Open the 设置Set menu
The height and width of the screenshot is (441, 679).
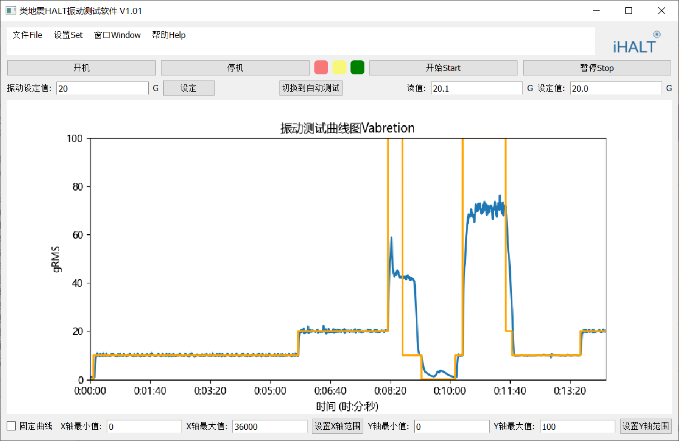pos(68,35)
